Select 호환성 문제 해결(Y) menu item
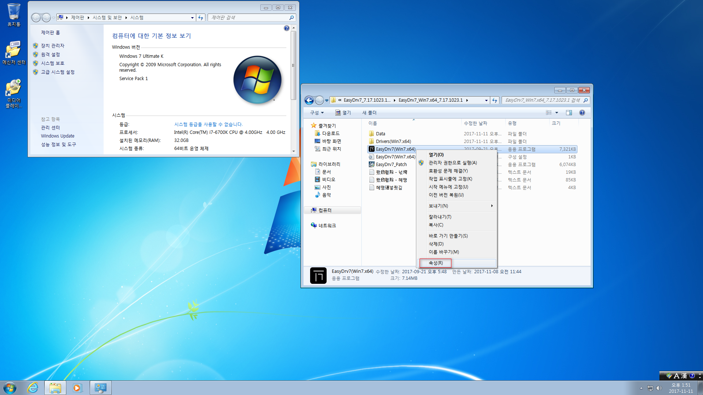 [457, 171]
